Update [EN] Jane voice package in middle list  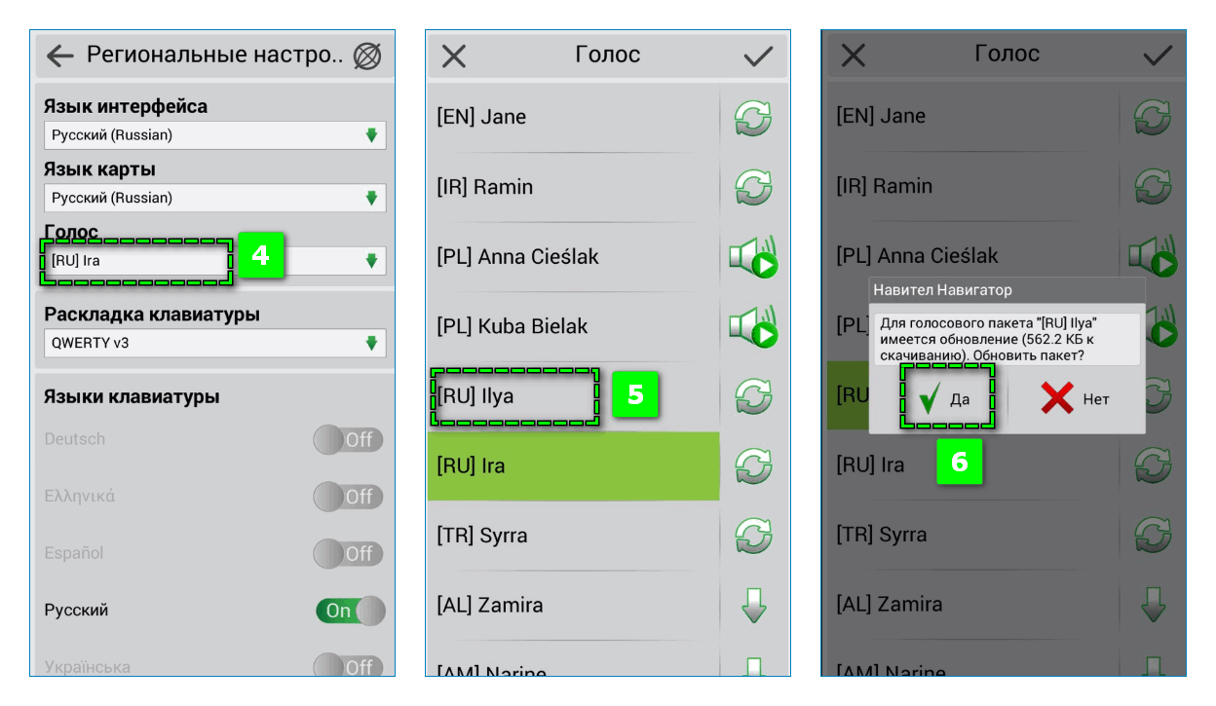point(752,117)
